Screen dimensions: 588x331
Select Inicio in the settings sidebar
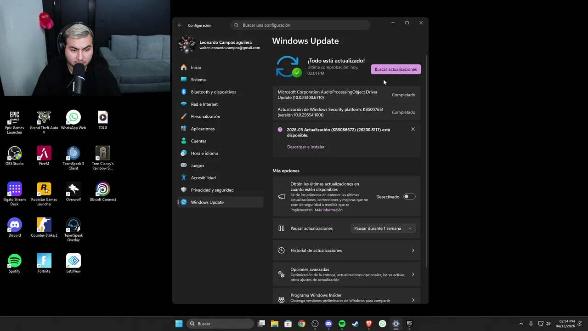click(220, 68)
